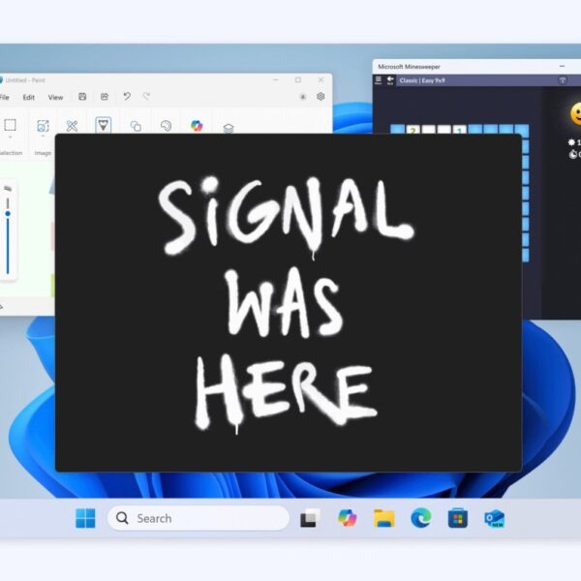581x581 pixels.
Task: Click the Save icon in Paint
Action: point(82,97)
